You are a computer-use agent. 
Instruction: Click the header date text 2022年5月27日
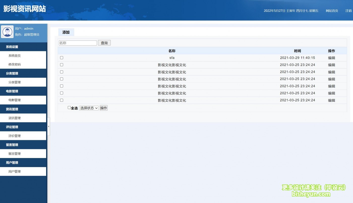point(275,11)
